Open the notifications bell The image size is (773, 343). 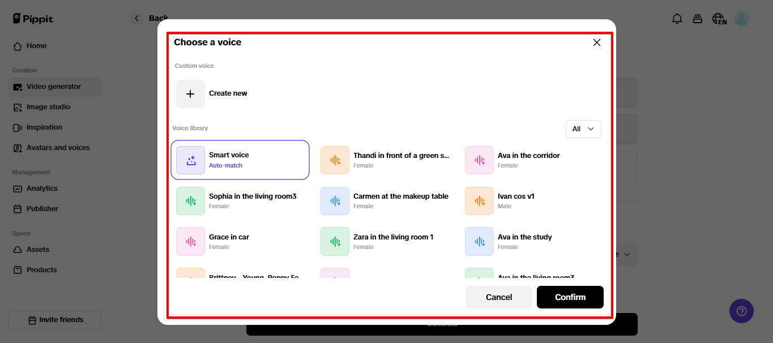677,18
